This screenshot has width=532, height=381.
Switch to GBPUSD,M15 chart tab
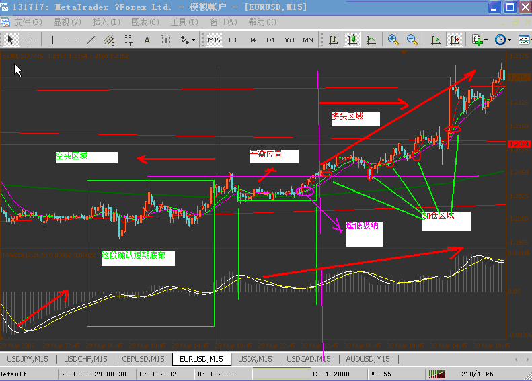pos(143,359)
